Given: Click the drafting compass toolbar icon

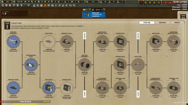Looking at the screenshot, I should [56, 6].
